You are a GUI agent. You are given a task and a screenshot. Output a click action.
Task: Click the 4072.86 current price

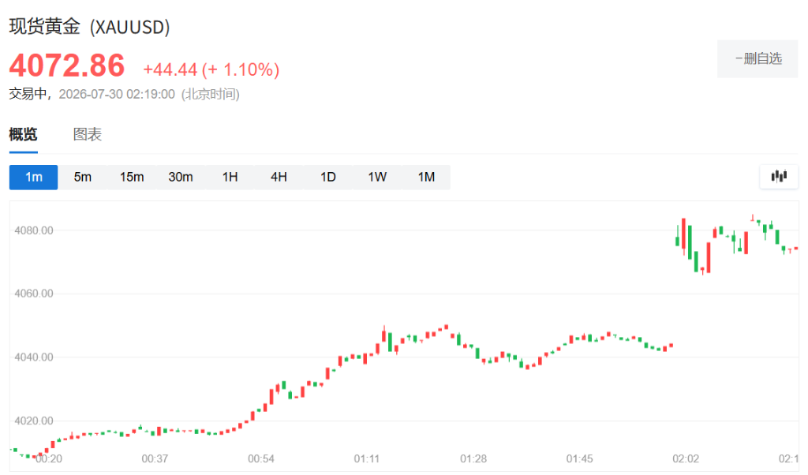coord(67,66)
